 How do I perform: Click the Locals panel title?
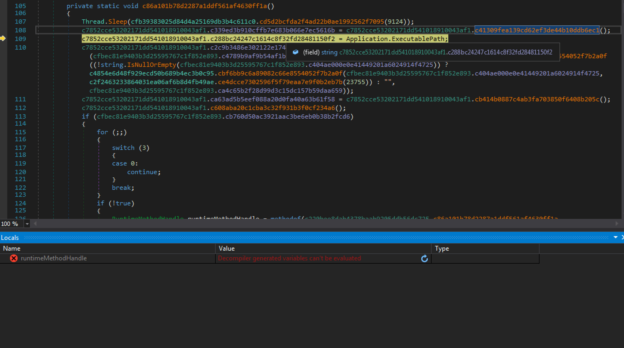[10, 237]
